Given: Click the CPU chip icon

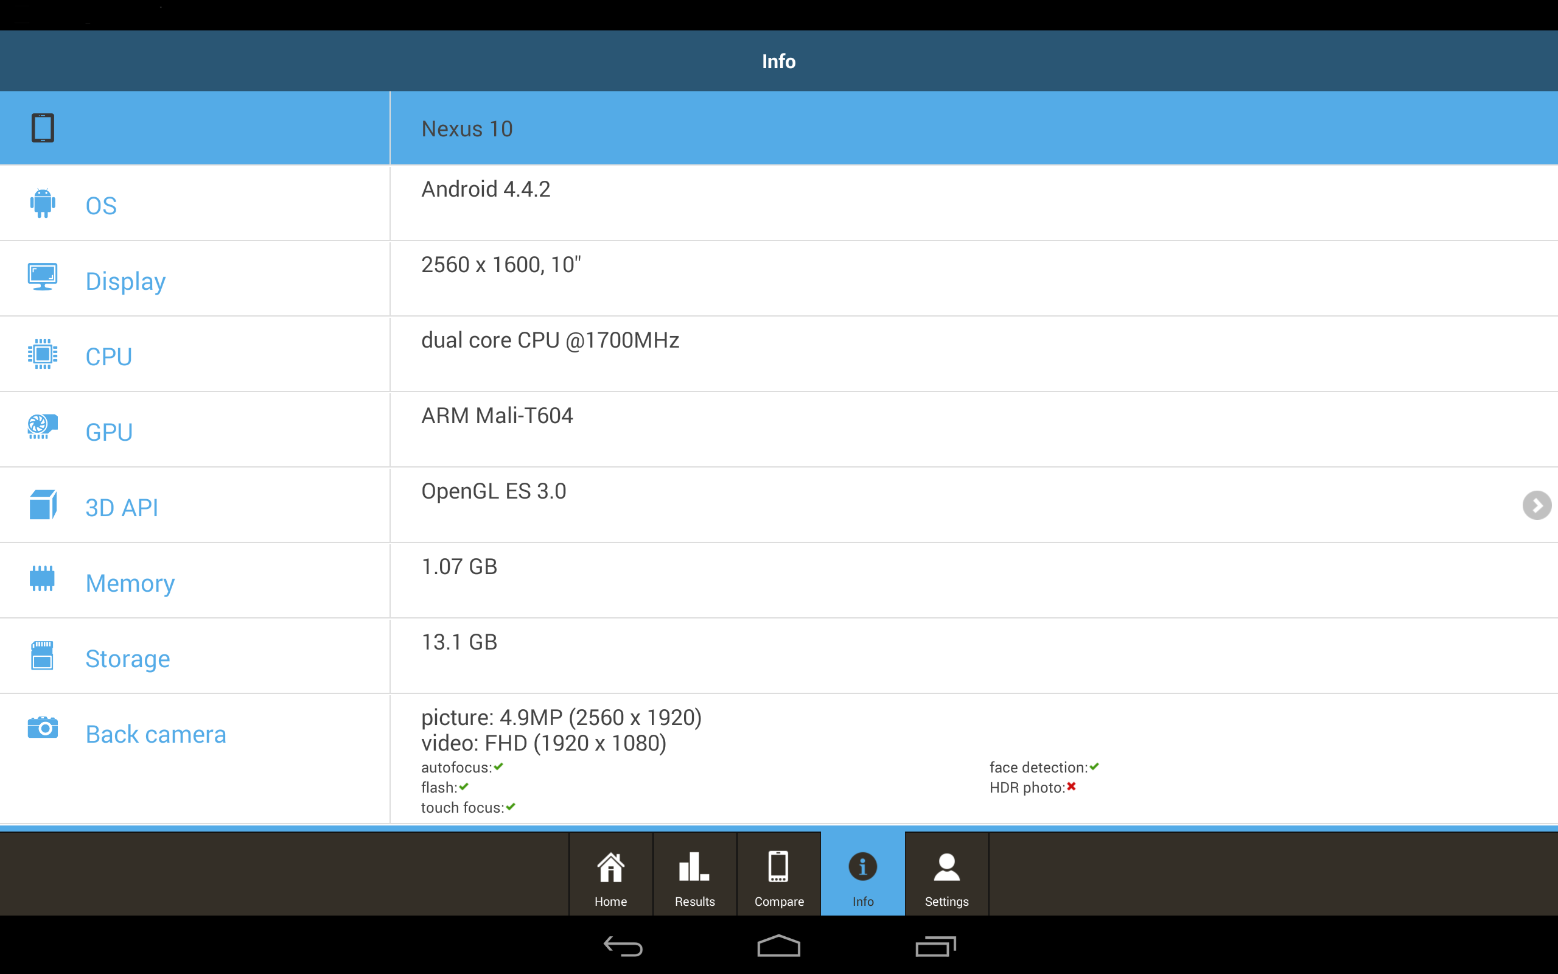Looking at the screenshot, I should tap(42, 353).
